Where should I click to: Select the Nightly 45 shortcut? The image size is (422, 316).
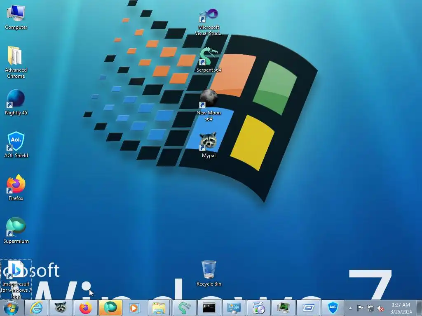(16, 102)
